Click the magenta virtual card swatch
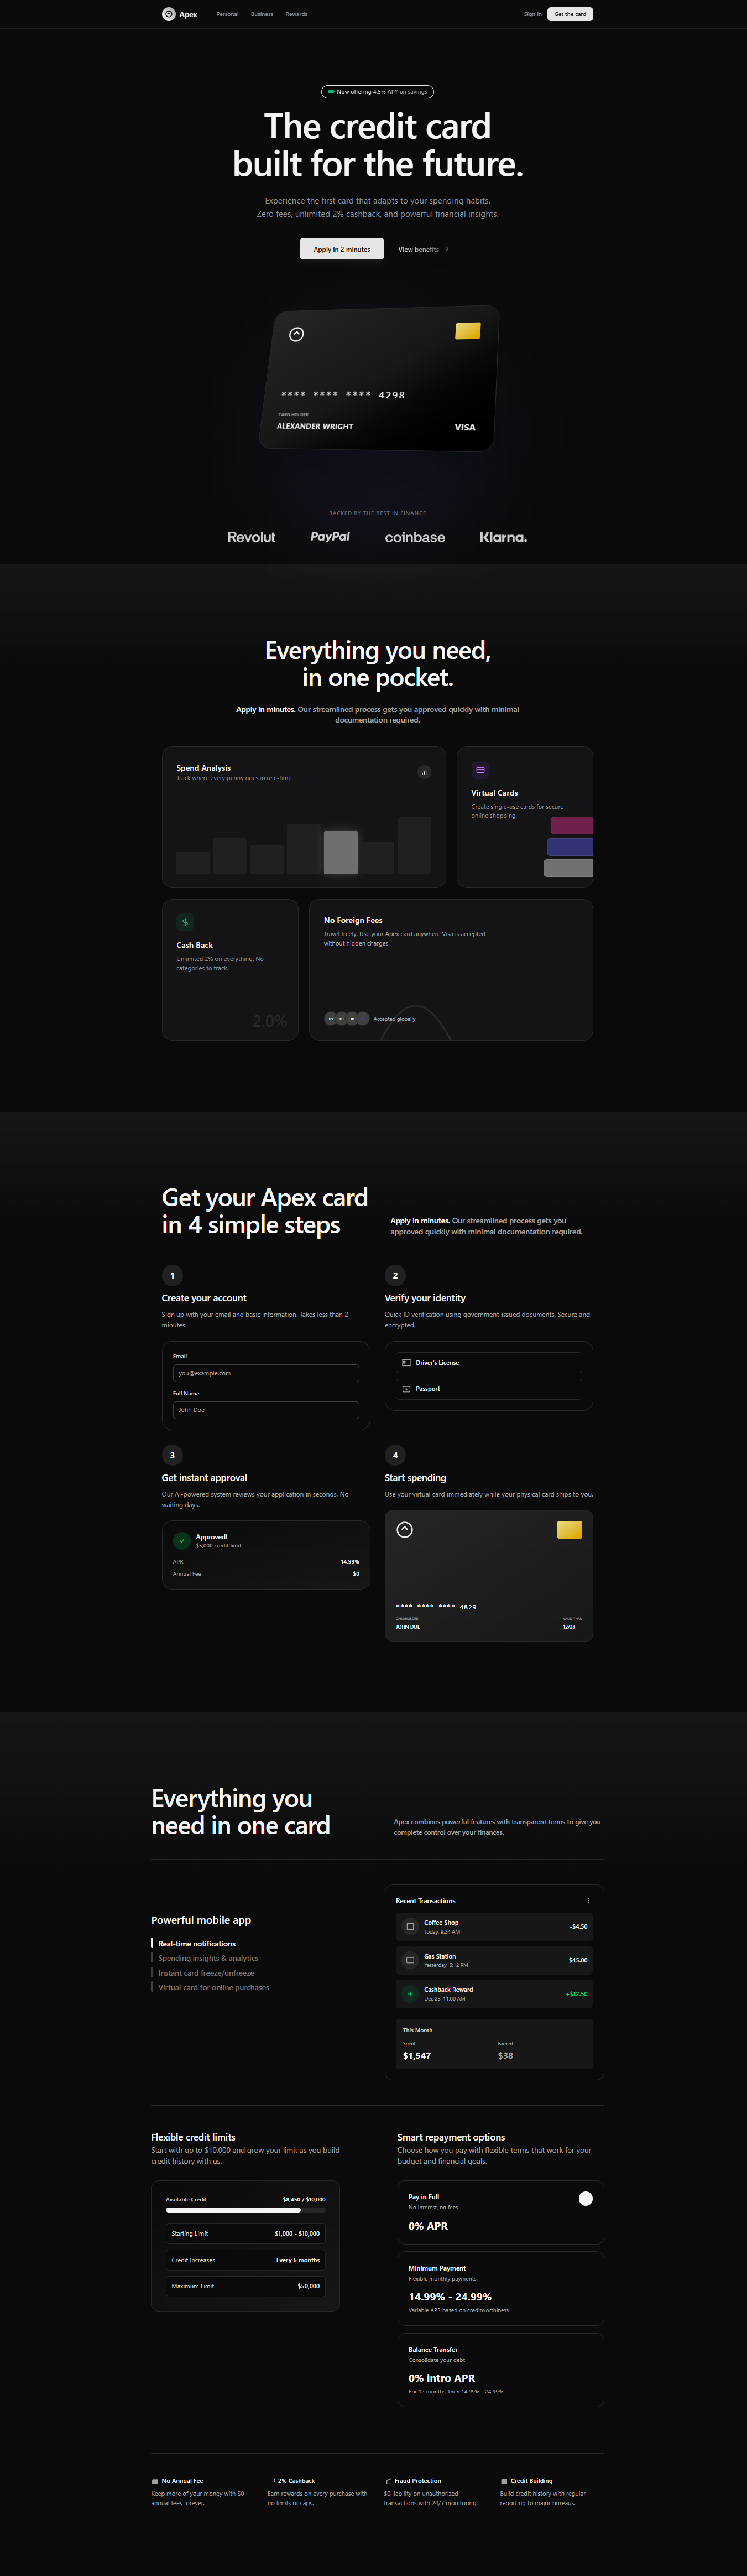 click(571, 825)
